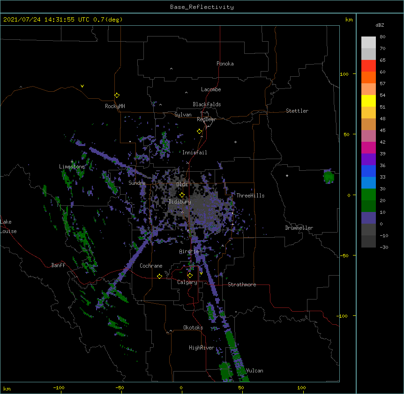This screenshot has width=404, height=394.
Task: Click the asterisk marker above Limestone label
Action: 72,161
